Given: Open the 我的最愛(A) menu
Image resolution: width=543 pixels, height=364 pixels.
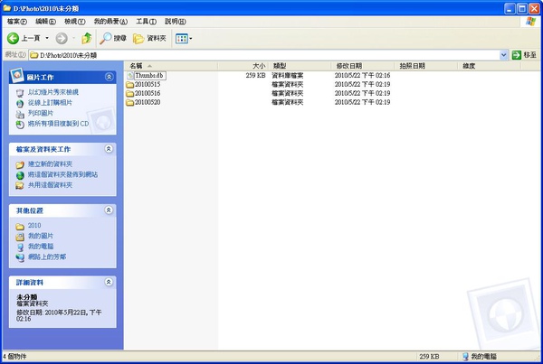Looking at the screenshot, I should [x=110, y=22].
